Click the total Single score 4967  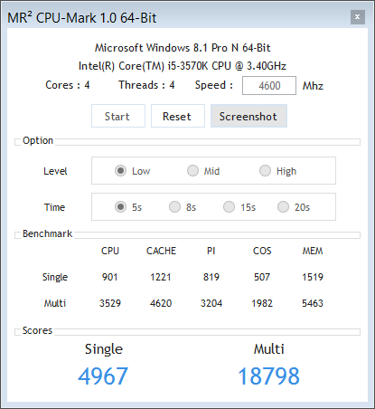pos(103,376)
